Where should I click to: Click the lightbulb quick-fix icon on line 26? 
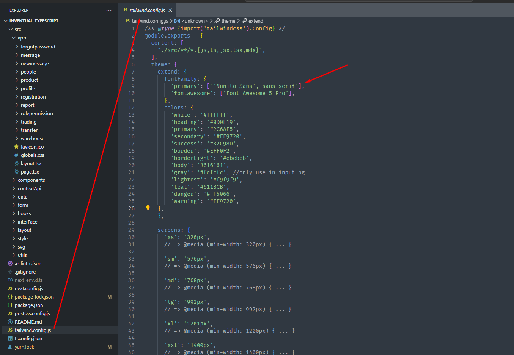[148, 208]
